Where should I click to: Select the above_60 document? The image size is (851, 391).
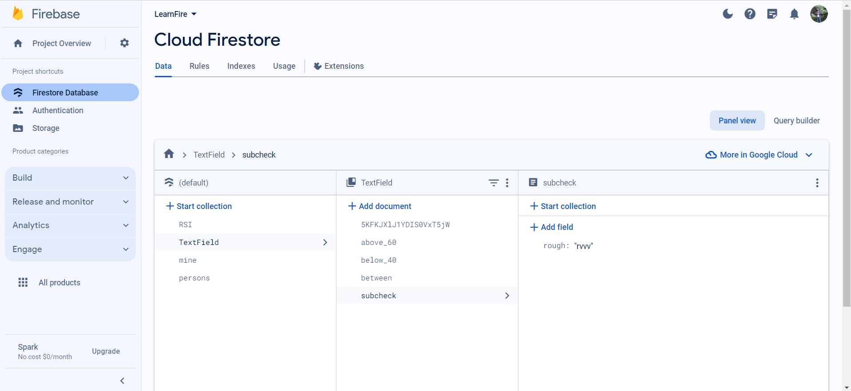[x=379, y=242]
